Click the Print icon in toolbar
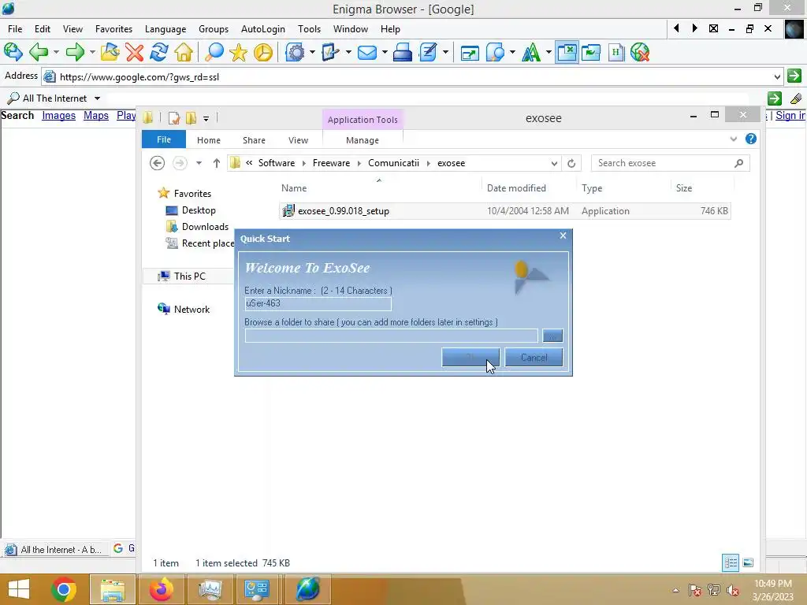This screenshot has height=605, width=807. (x=403, y=52)
